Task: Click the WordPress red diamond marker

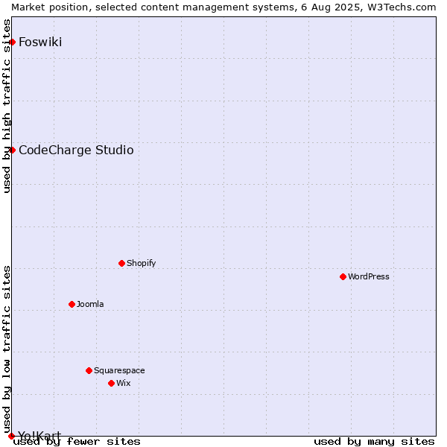Action: tap(343, 277)
